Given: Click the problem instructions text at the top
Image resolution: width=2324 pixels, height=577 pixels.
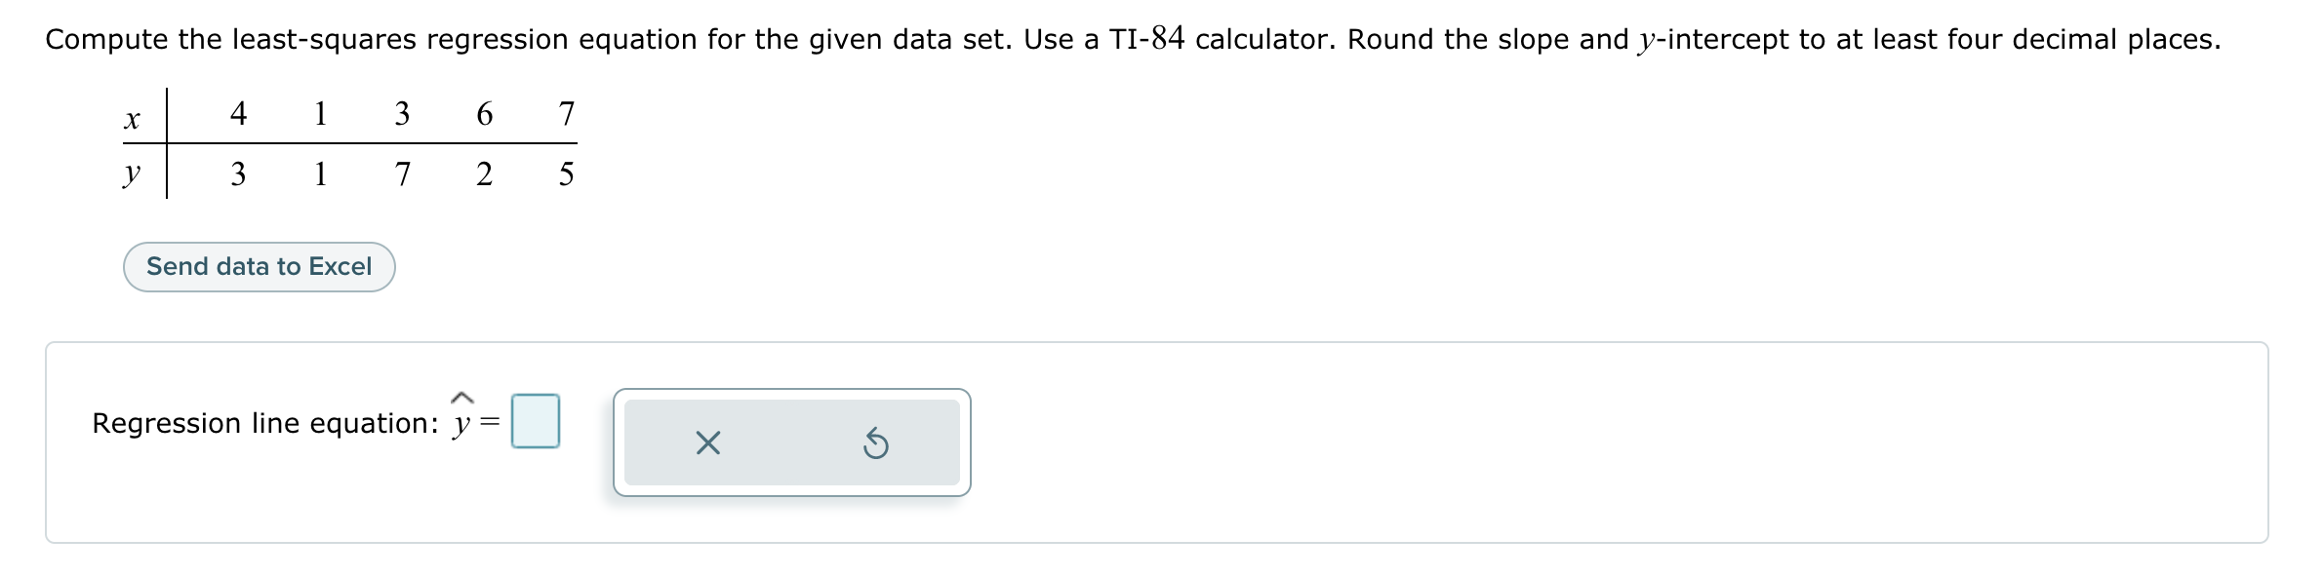Looking at the screenshot, I should coord(1161,38).
